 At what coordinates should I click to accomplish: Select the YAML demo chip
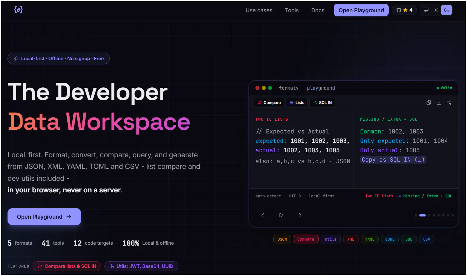[370, 239]
